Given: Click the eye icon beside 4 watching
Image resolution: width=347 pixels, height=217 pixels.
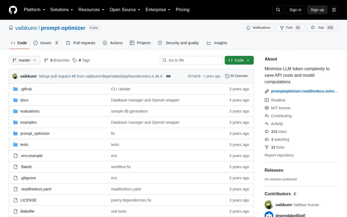Looking at the screenshot, I should click(267, 139).
